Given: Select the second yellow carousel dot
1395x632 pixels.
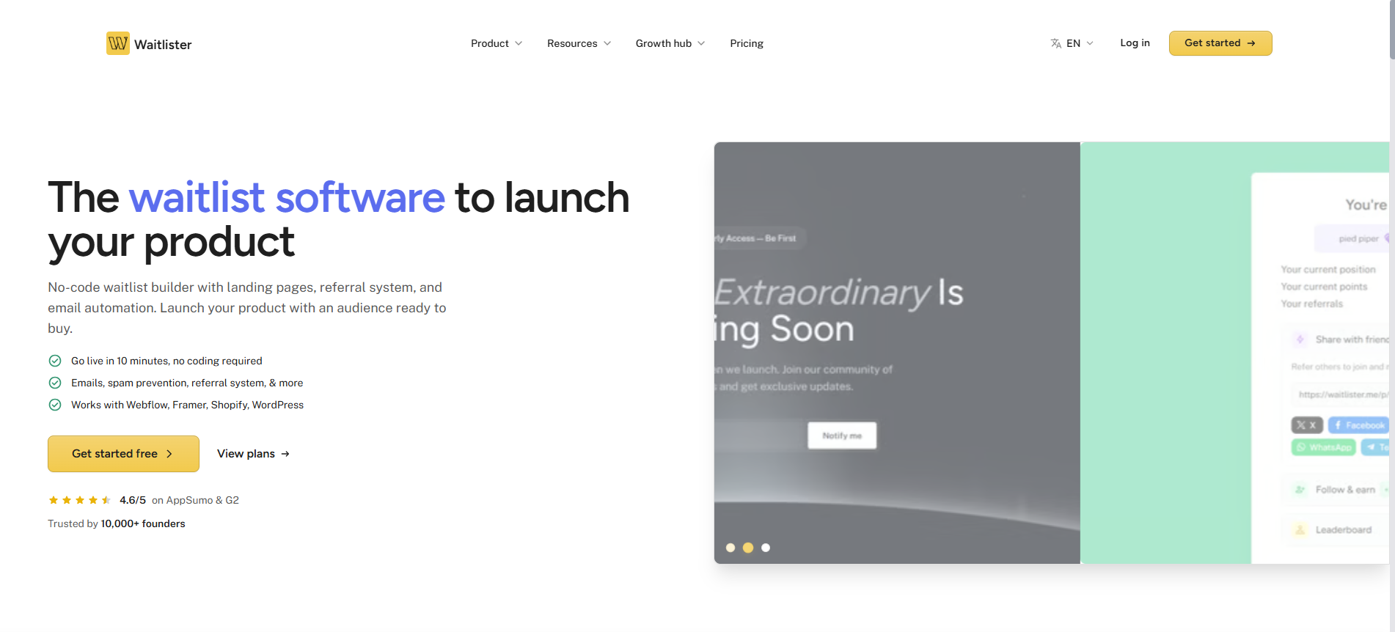Looking at the screenshot, I should click(748, 548).
